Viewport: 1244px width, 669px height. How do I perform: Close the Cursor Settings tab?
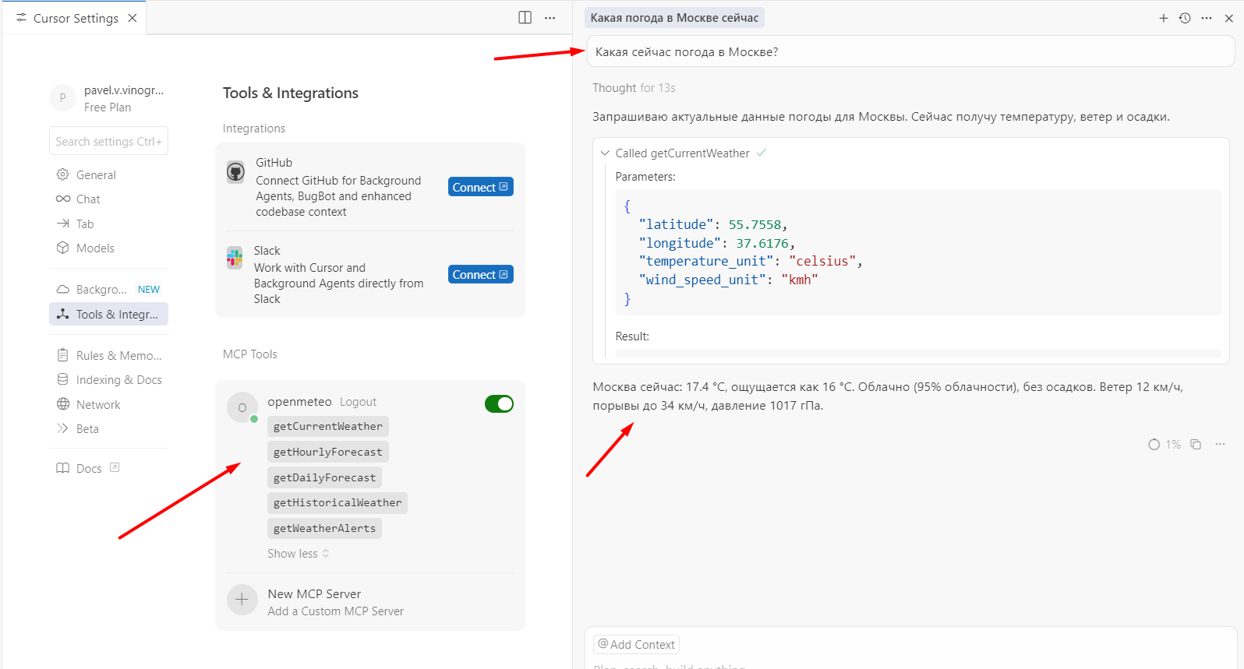[133, 18]
